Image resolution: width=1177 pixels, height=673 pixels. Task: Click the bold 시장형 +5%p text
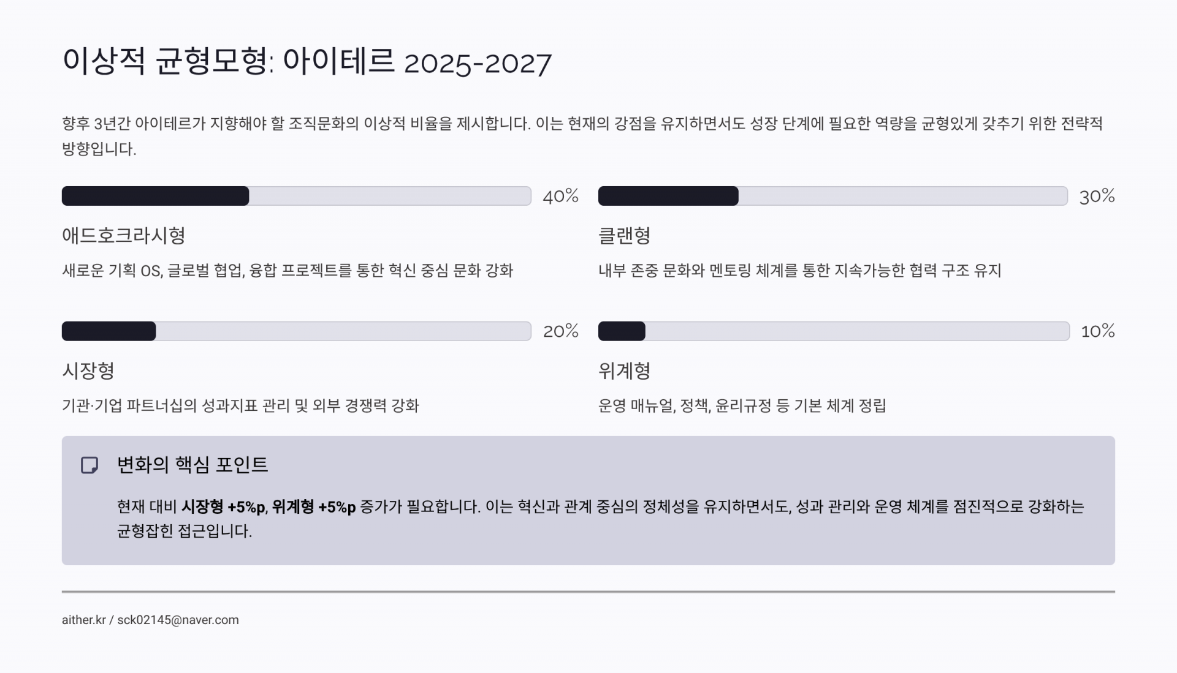[x=223, y=507]
